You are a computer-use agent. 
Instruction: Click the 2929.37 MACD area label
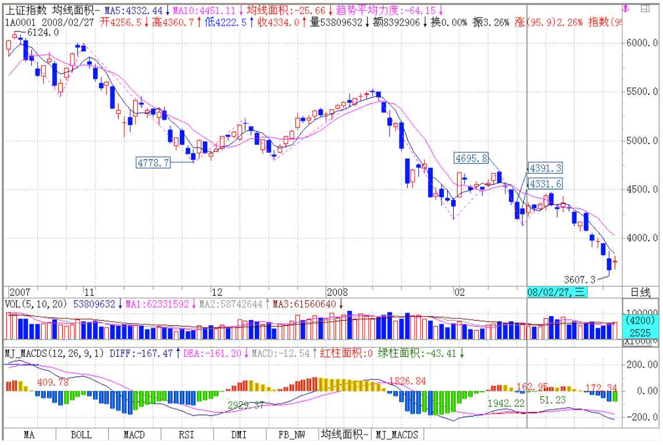click(x=246, y=405)
